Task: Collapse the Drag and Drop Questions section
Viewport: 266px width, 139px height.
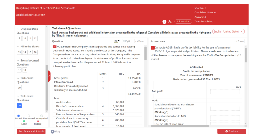Action: [x=18, y=29]
